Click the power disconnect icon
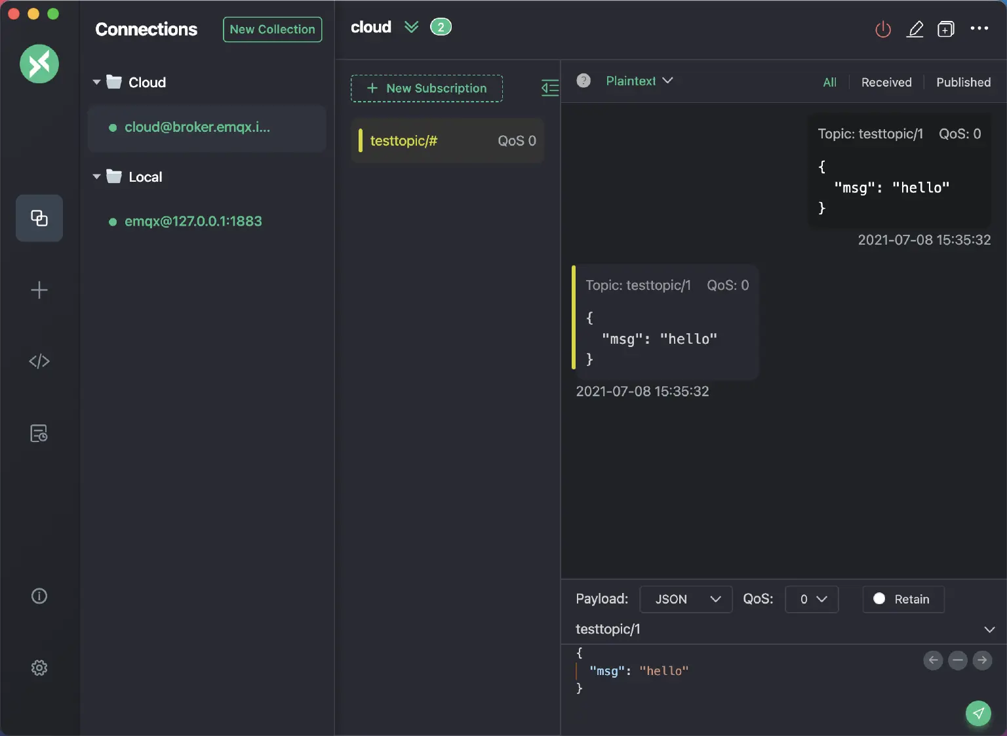Viewport: 1007px width, 736px height. tap(883, 30)
